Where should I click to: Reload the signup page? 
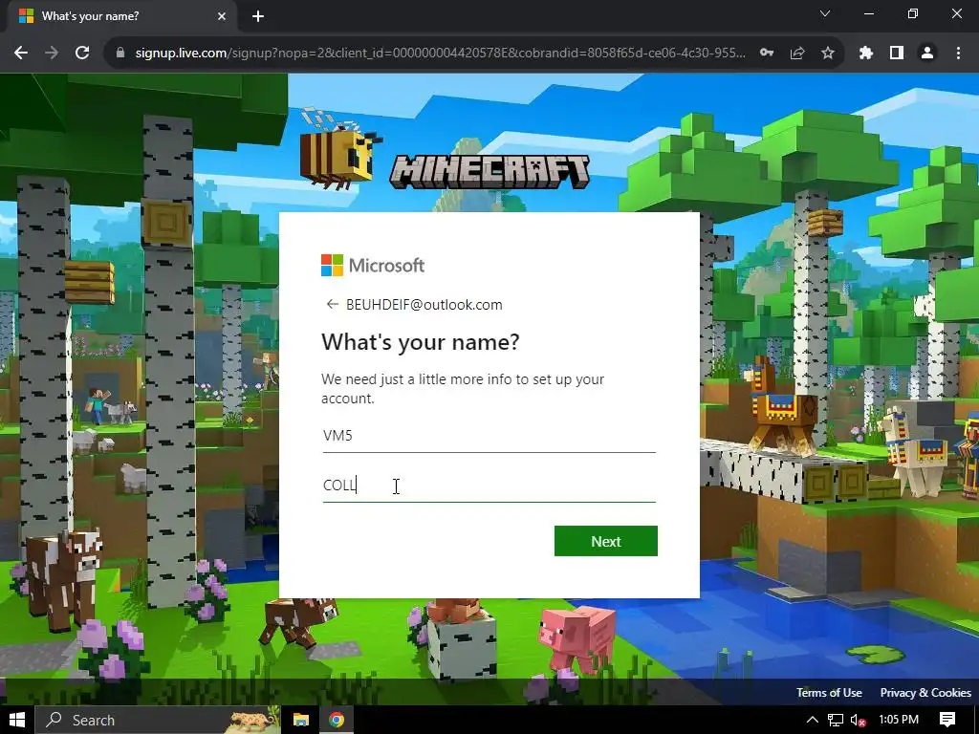pyautogui.click(x=82, y=54)
